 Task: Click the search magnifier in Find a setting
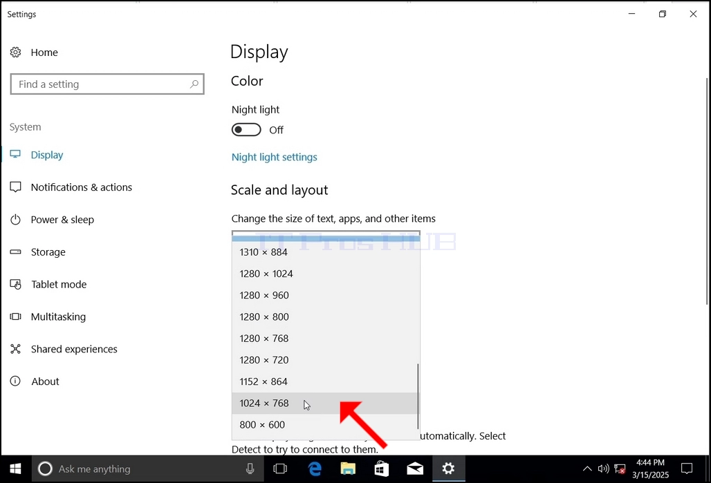pos(194,84)
